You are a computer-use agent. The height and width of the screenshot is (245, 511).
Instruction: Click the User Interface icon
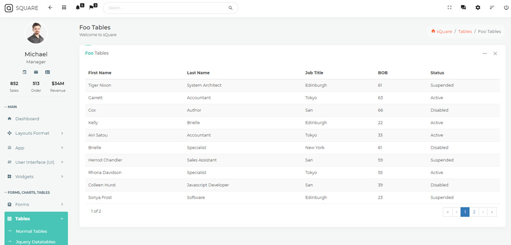[x=9, y=162]
